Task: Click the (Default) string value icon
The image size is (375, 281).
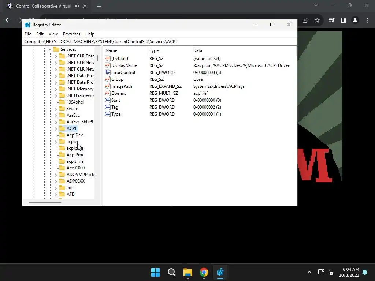Action: (108, 58)
